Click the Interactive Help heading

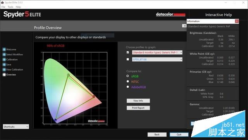point(219,15)
